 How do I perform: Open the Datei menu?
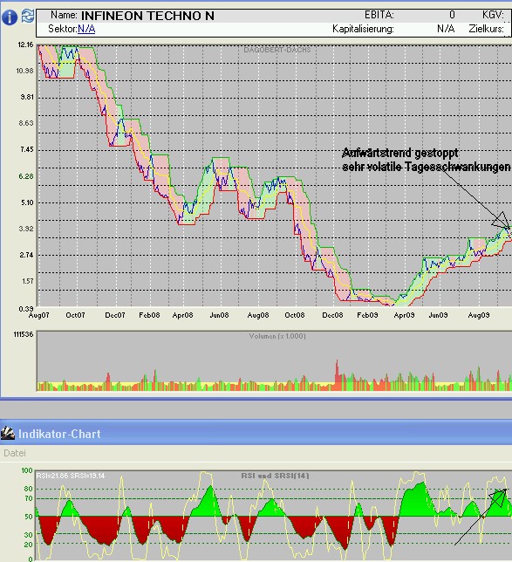15,453
